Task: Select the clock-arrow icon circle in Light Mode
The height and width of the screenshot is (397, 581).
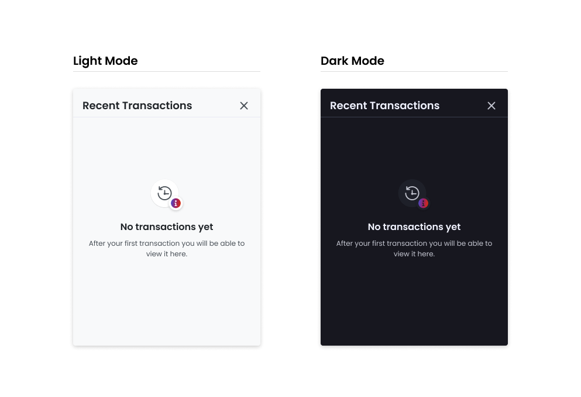Action: click(x=164, y=193)
